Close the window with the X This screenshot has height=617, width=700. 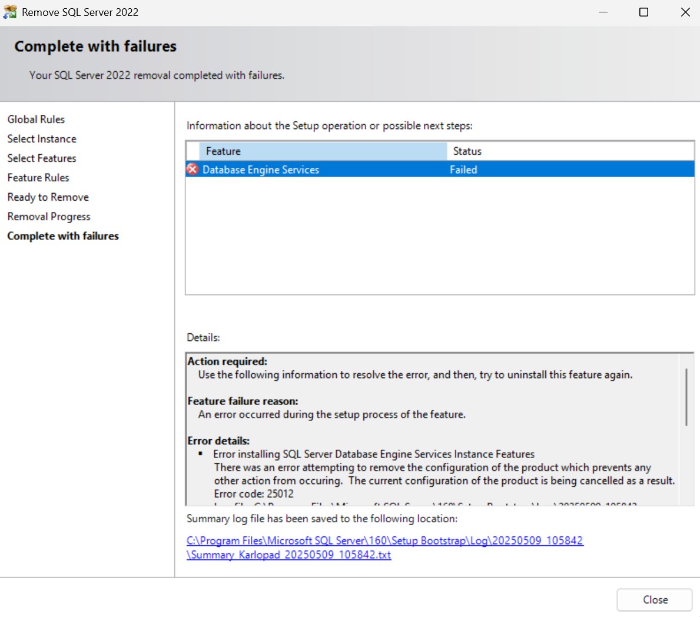[685, 12]
